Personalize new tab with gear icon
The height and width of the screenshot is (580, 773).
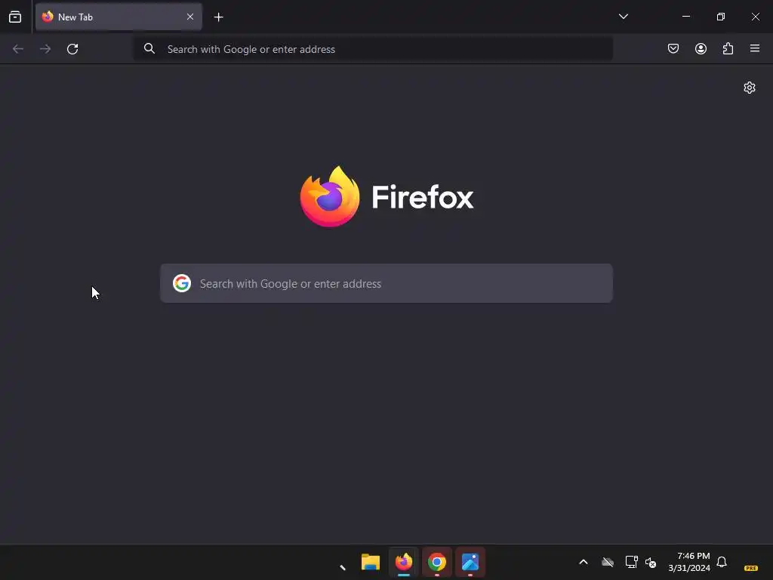[750, 88]
